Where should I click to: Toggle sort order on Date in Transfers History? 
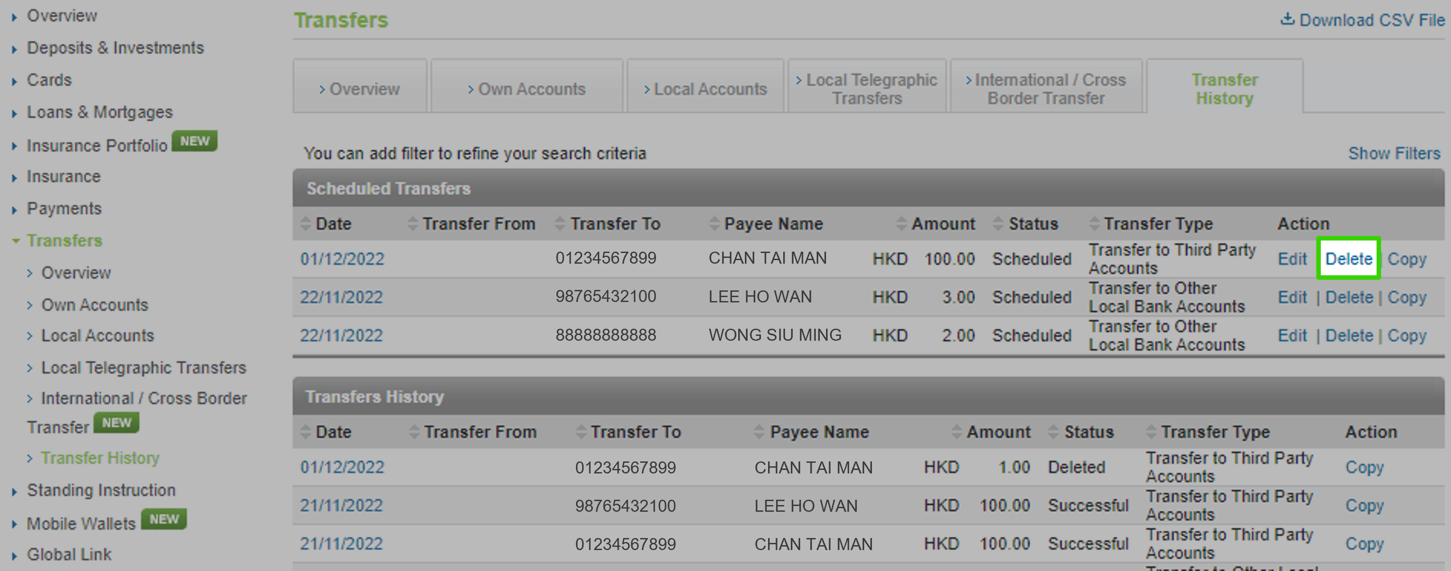(306, 432)
